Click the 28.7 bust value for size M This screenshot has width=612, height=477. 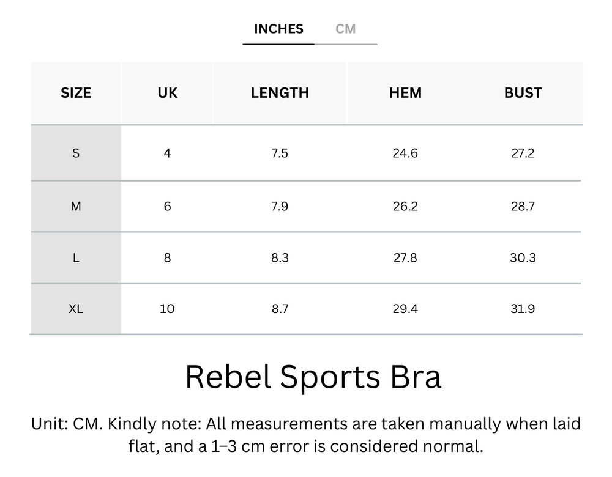pos(523,206)
